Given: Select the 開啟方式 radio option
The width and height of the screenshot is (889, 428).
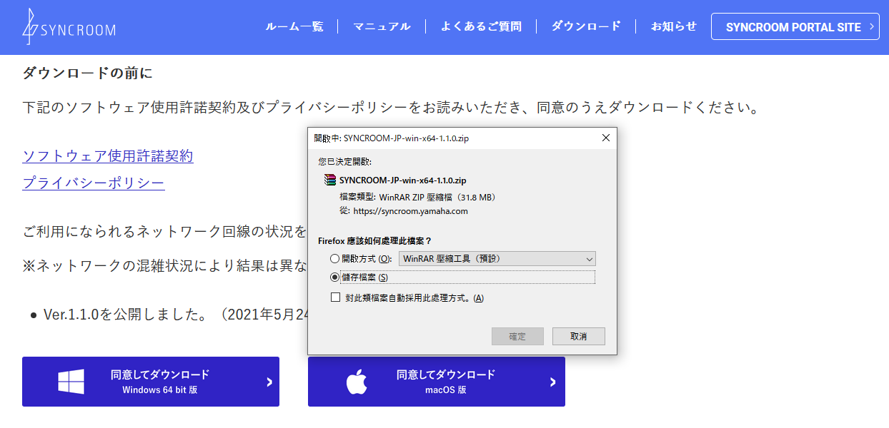Looking at the screenshot, I should tap(335, 258).
